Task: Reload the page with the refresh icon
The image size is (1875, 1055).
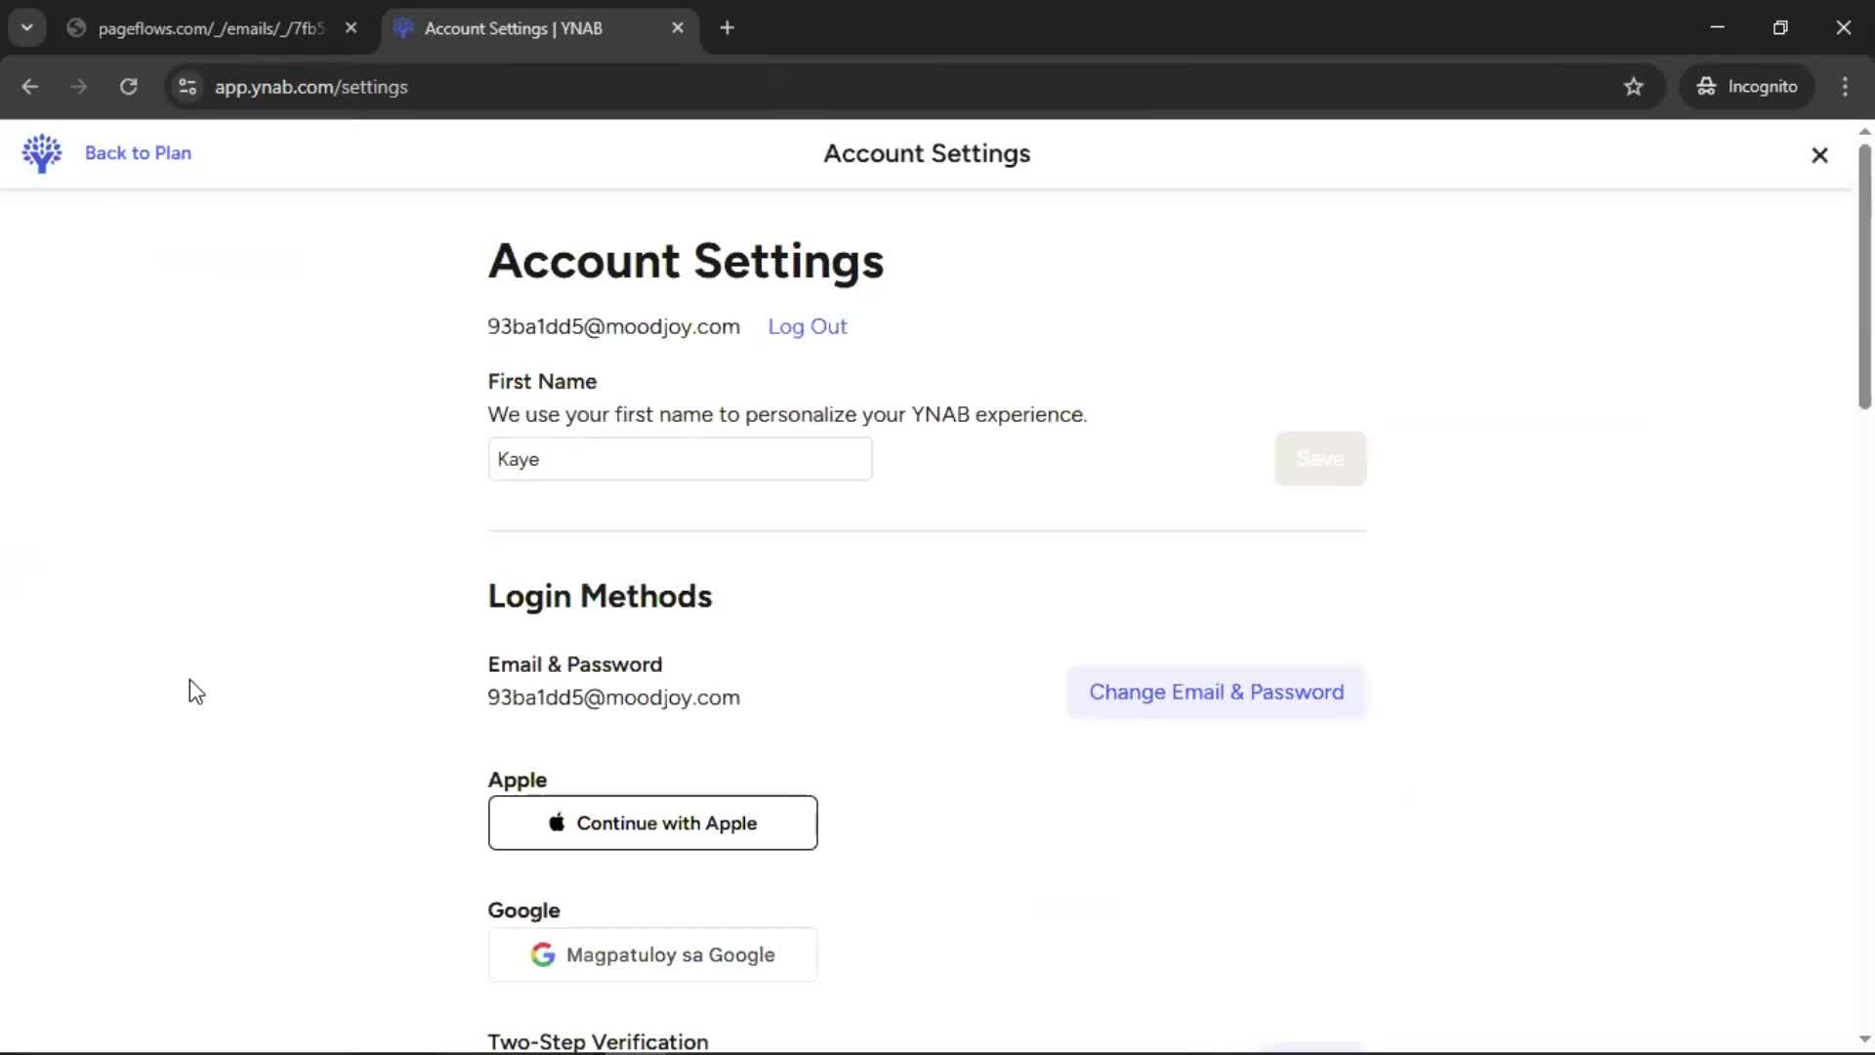Action: point(129,87)
